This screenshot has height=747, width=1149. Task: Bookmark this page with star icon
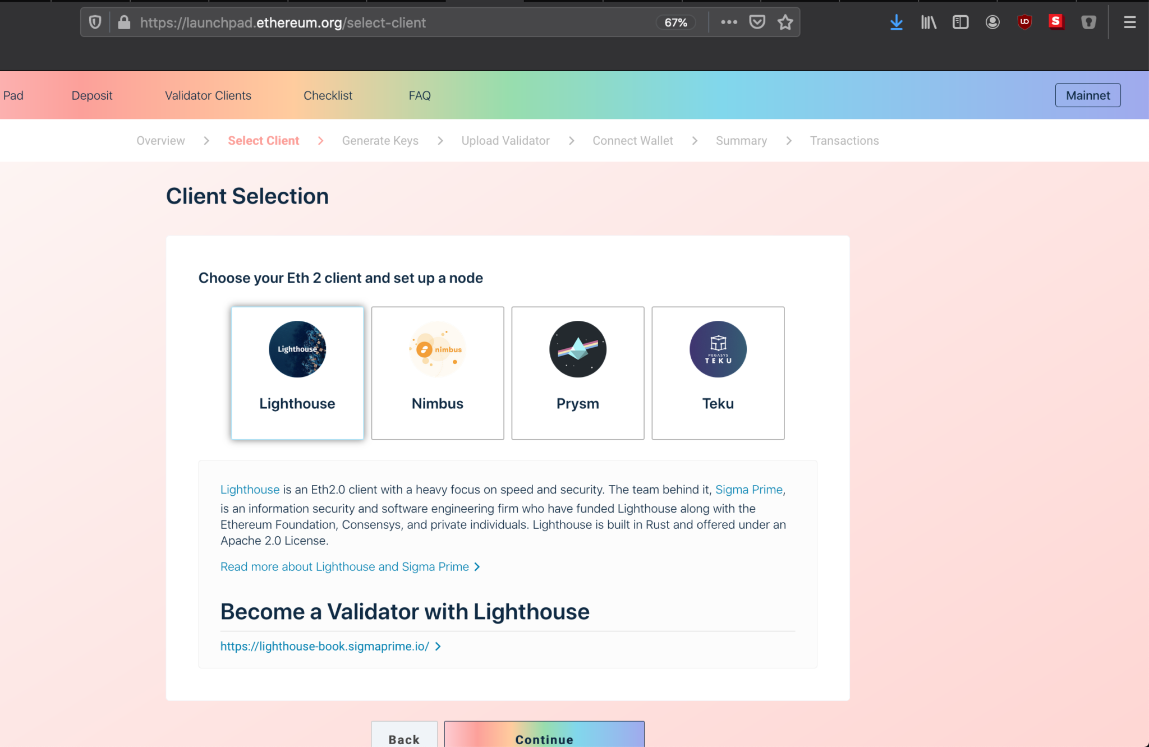tap(785, 22)
